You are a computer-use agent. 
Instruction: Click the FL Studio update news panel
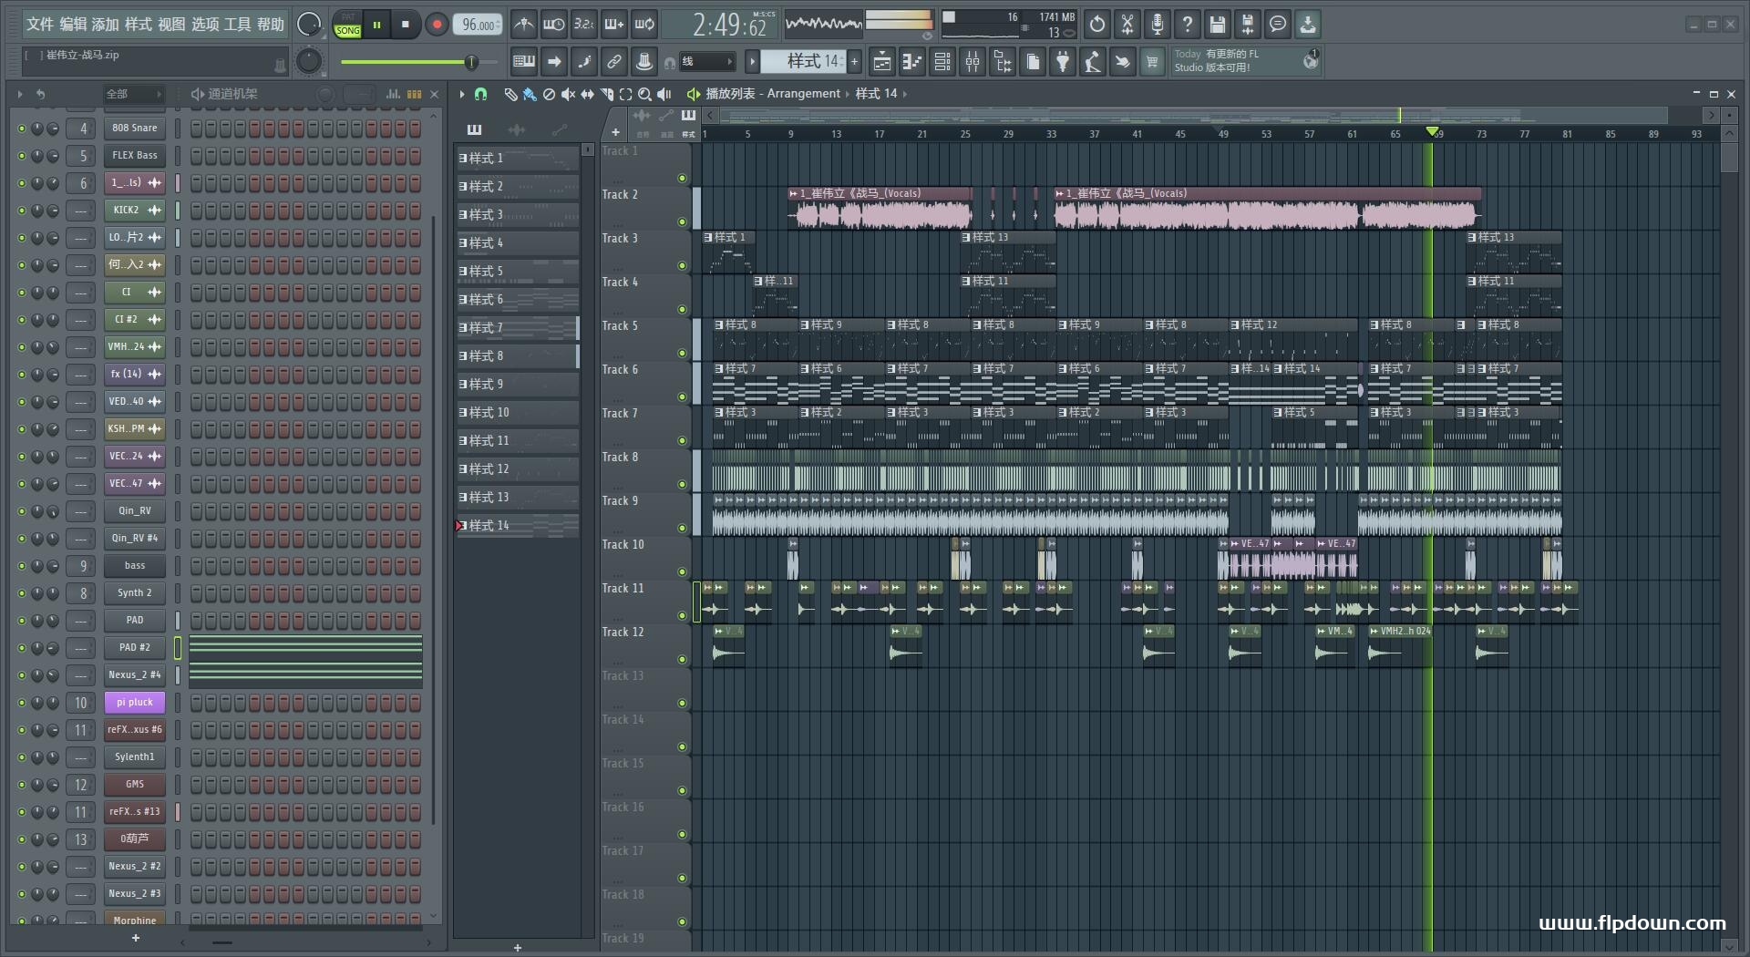pos(1246,61)
